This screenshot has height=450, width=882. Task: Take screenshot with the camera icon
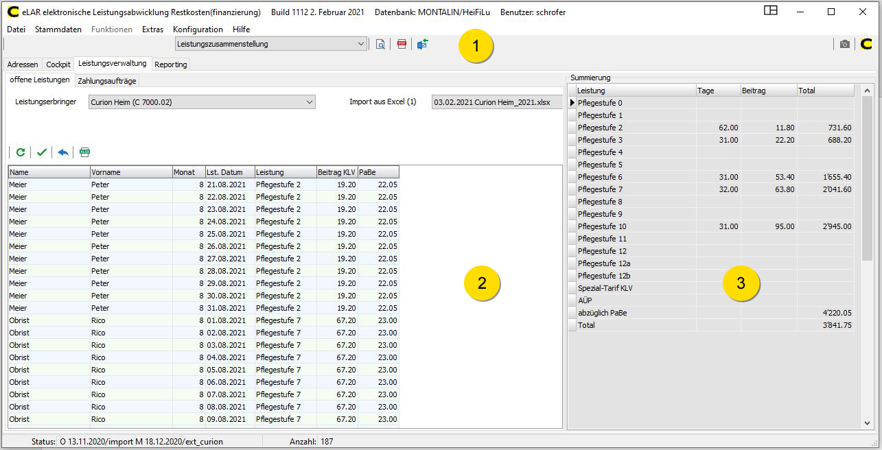(844, 45)
